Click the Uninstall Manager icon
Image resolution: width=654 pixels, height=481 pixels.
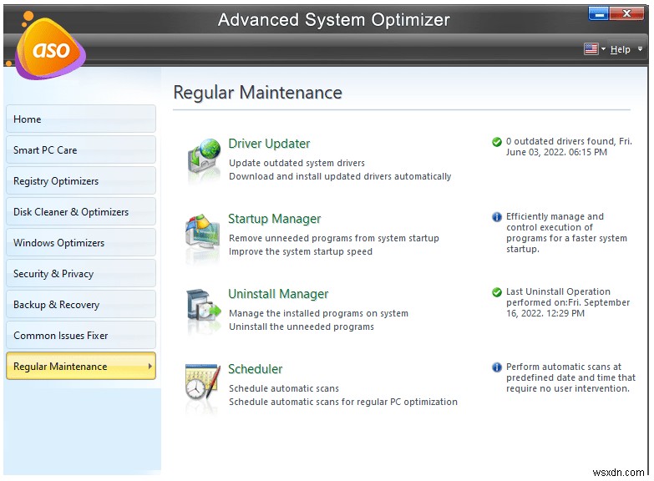click(x=204, y=306)
